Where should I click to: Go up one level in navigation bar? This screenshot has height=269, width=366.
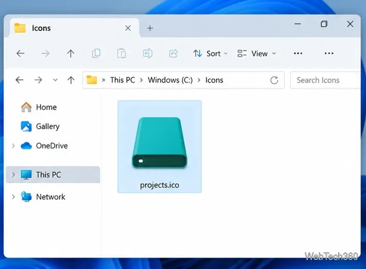pos(71,80)
